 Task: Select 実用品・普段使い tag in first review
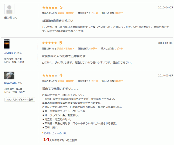click(65, 13)
